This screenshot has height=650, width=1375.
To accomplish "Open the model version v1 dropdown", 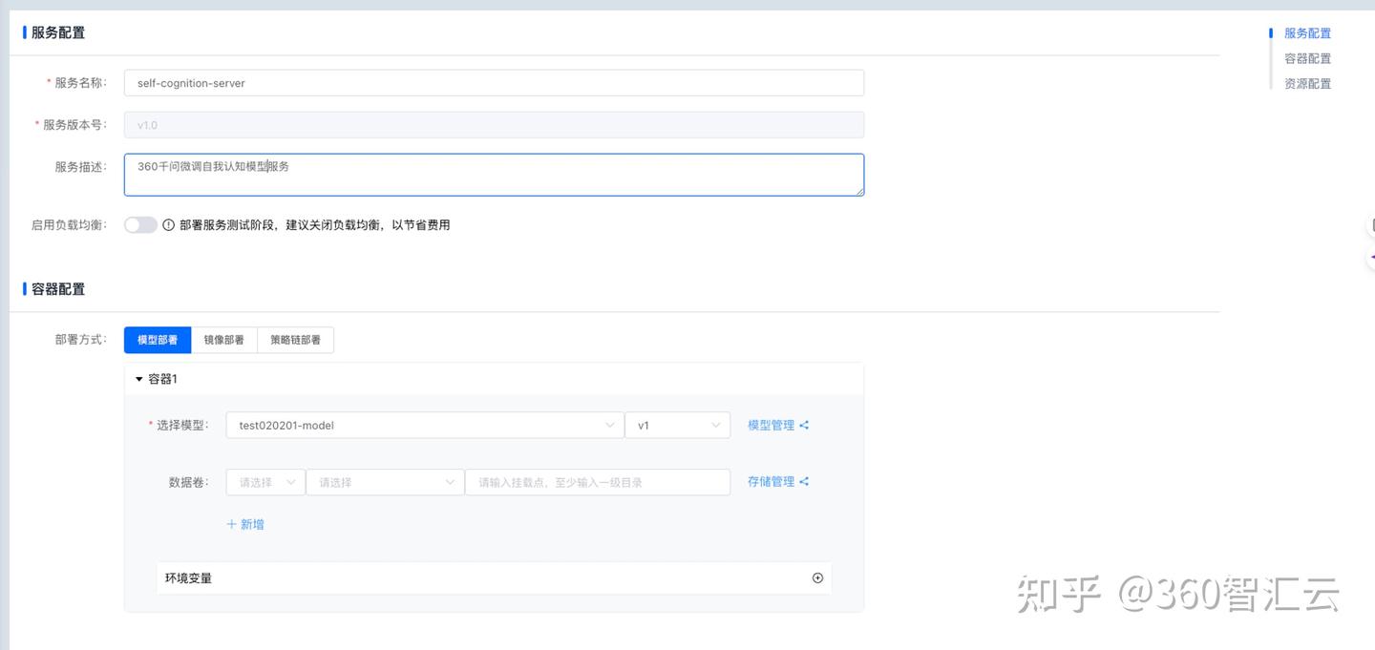I will point(678,425).
